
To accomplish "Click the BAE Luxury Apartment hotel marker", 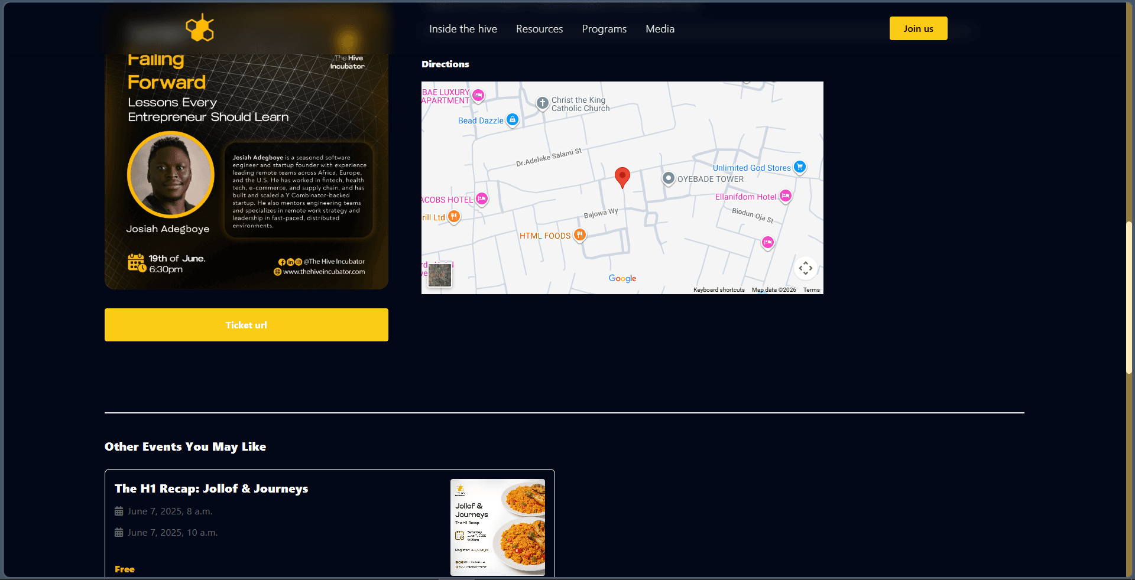I will pyautogui.click(x=478, y=96).
